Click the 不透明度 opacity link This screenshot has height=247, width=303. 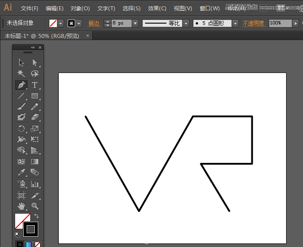pyautogui.click(x=255, y=24)
